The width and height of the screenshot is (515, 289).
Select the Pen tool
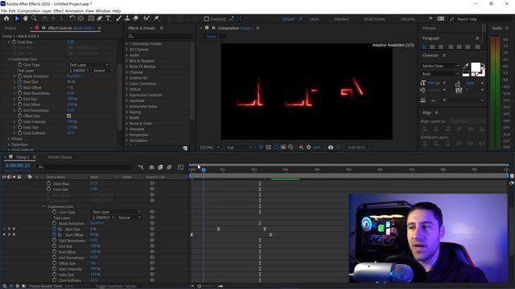[100, 18]
